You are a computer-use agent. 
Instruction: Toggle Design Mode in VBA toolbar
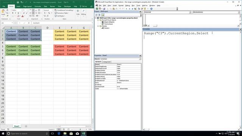click(135, 9)
